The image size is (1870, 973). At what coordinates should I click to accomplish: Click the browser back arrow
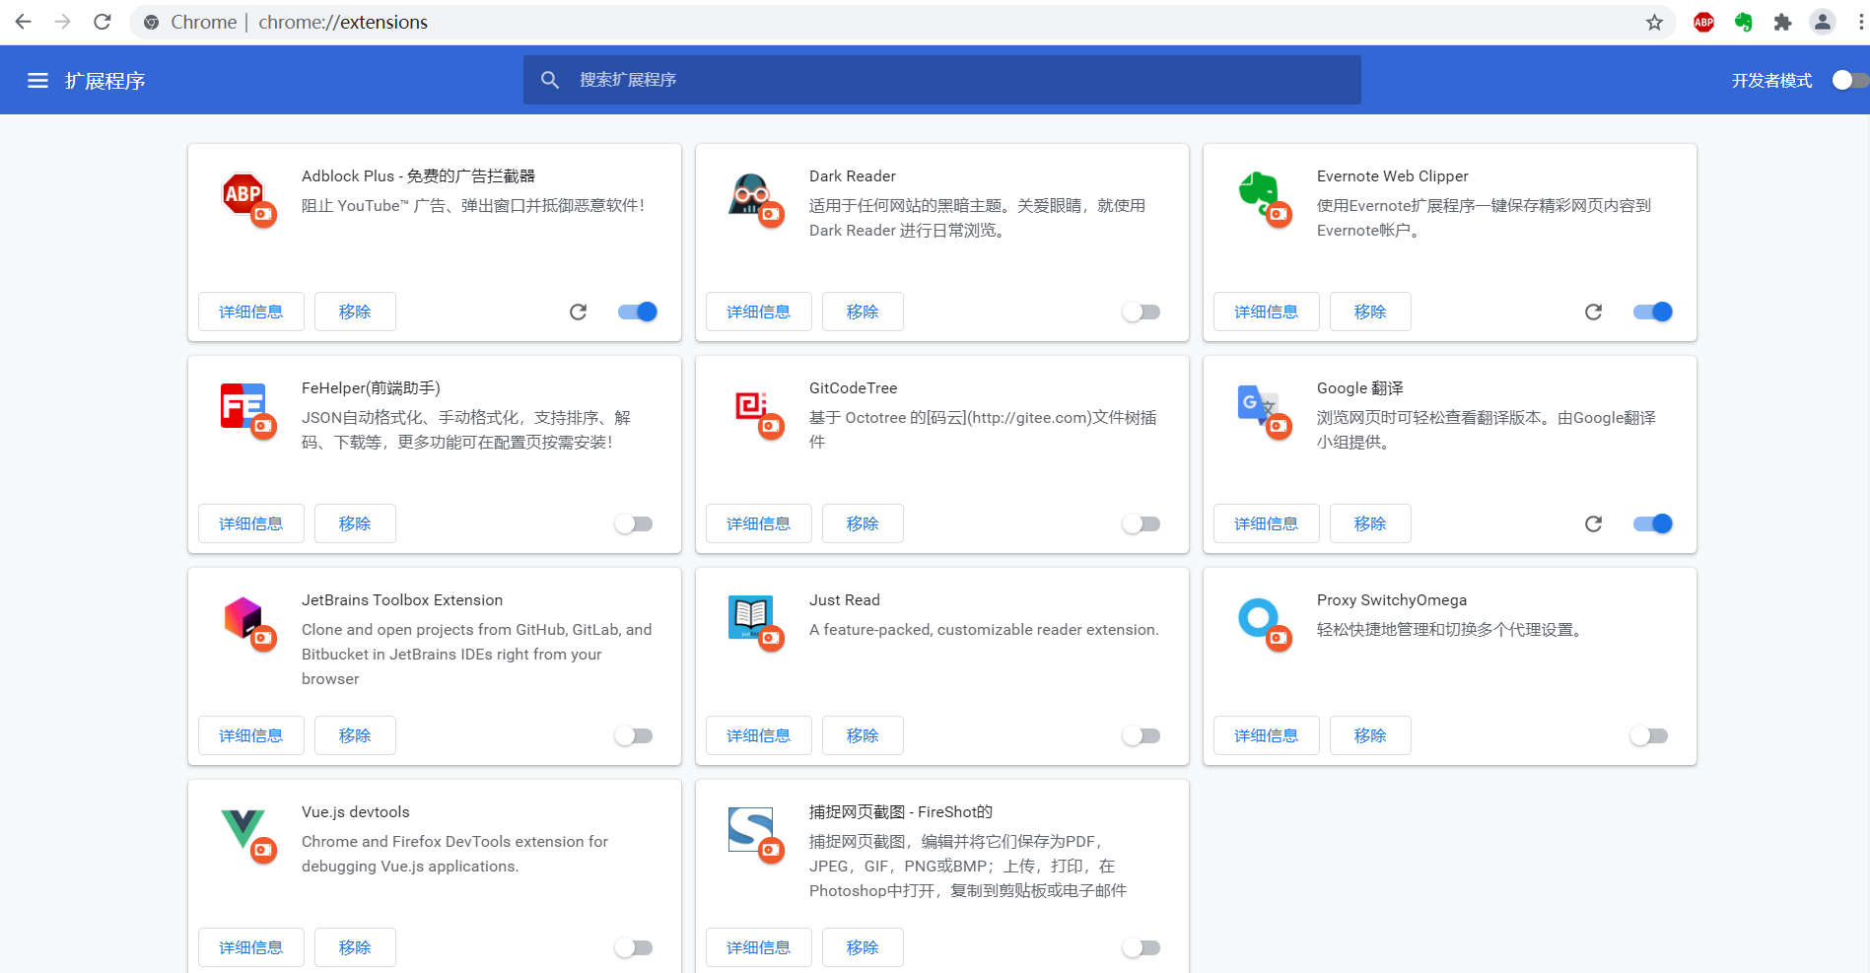pyautogui.click(x=24, y=22)
